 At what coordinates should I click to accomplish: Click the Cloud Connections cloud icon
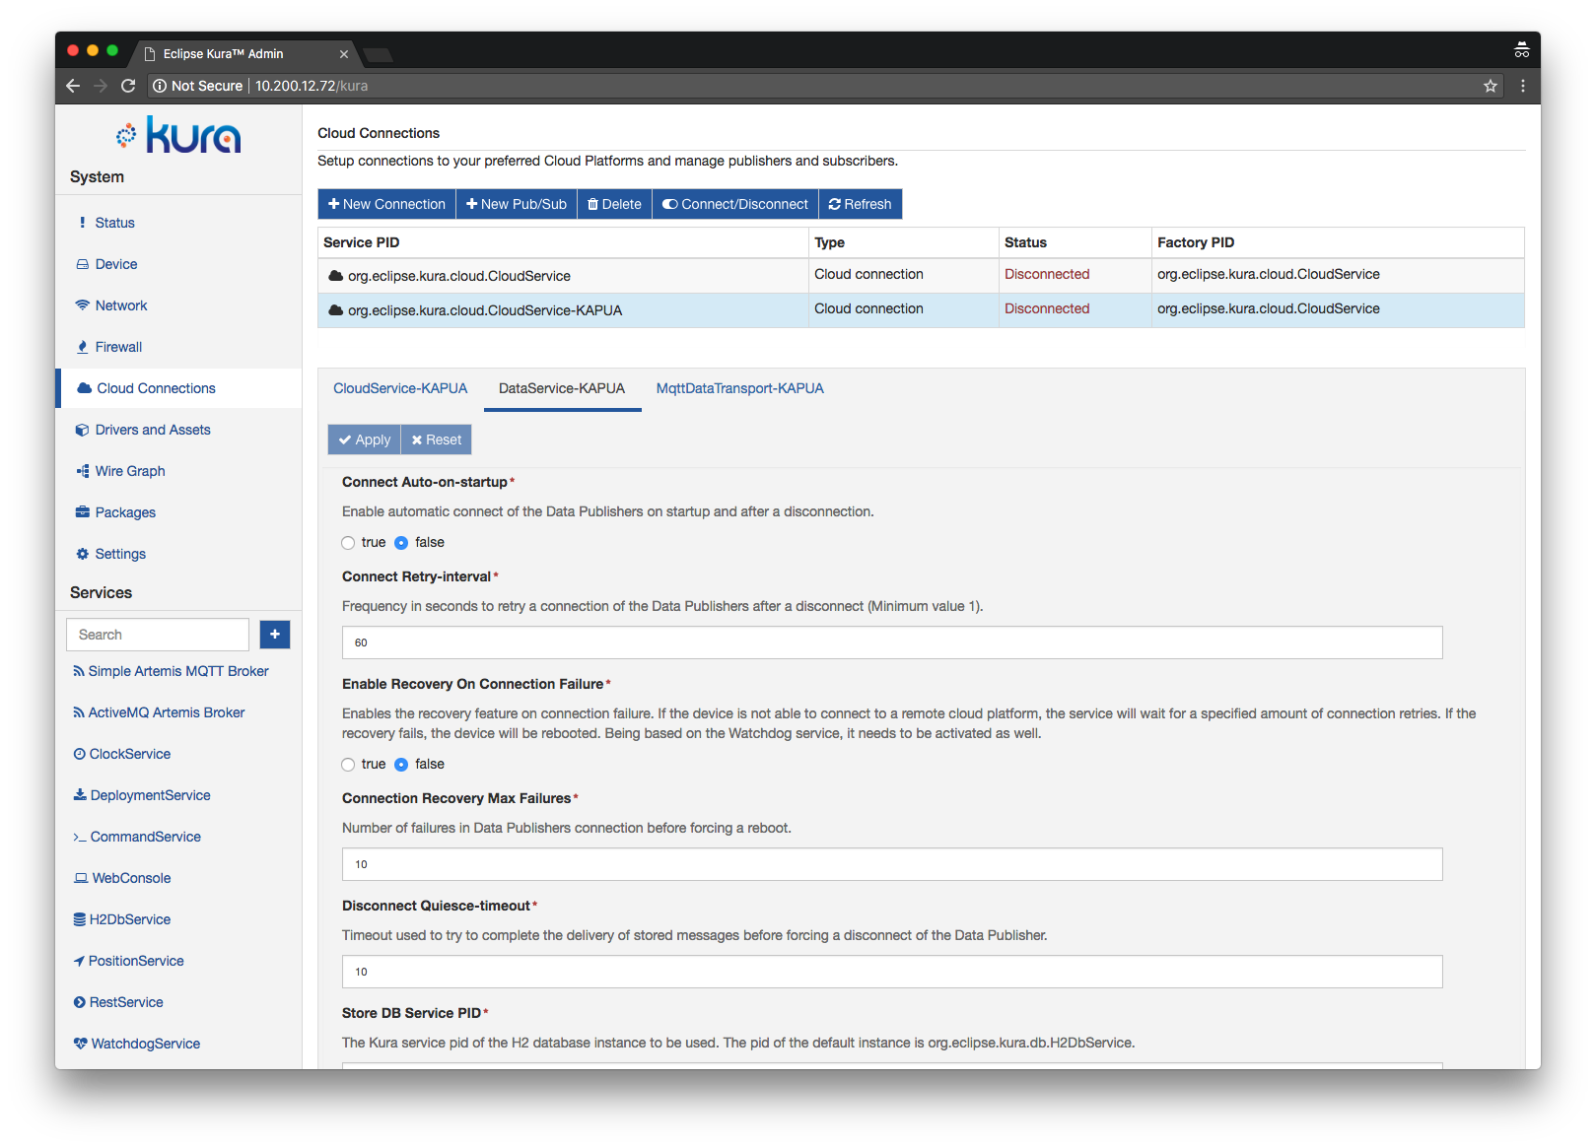(x=85, y=388)
